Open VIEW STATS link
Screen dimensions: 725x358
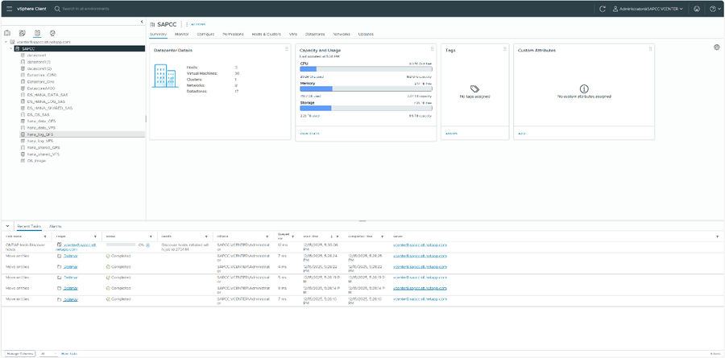(310, 134)
